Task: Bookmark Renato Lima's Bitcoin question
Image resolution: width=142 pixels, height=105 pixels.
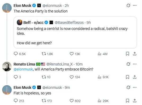Action: point(127,77)
